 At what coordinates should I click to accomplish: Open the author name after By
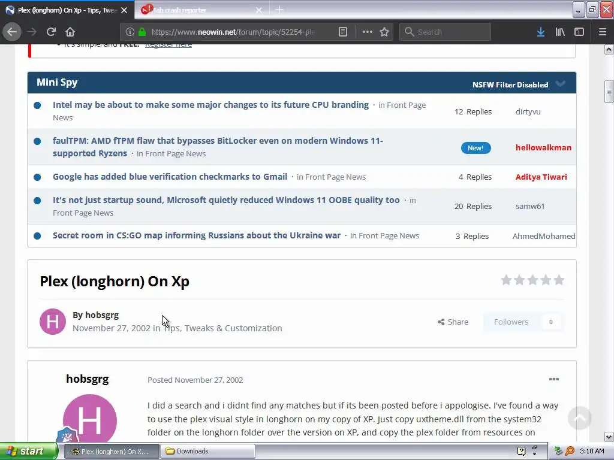point(102,315)
